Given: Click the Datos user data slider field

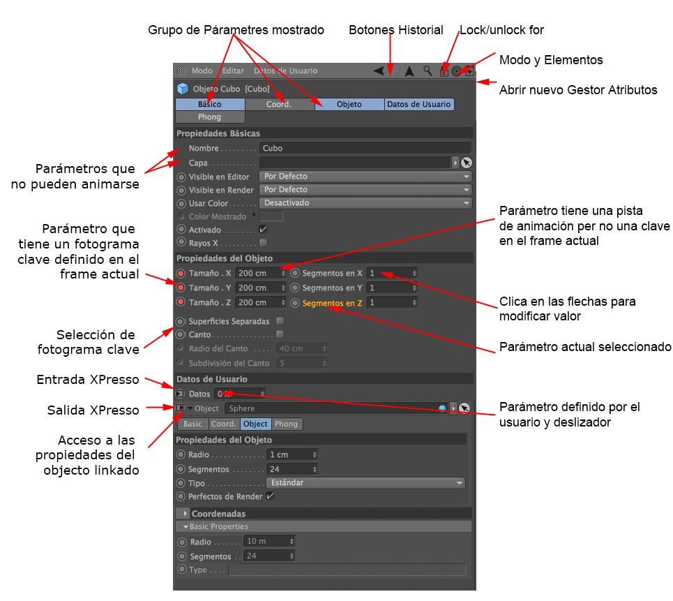Looking at the screenshot, I should (x=239, y=394).
